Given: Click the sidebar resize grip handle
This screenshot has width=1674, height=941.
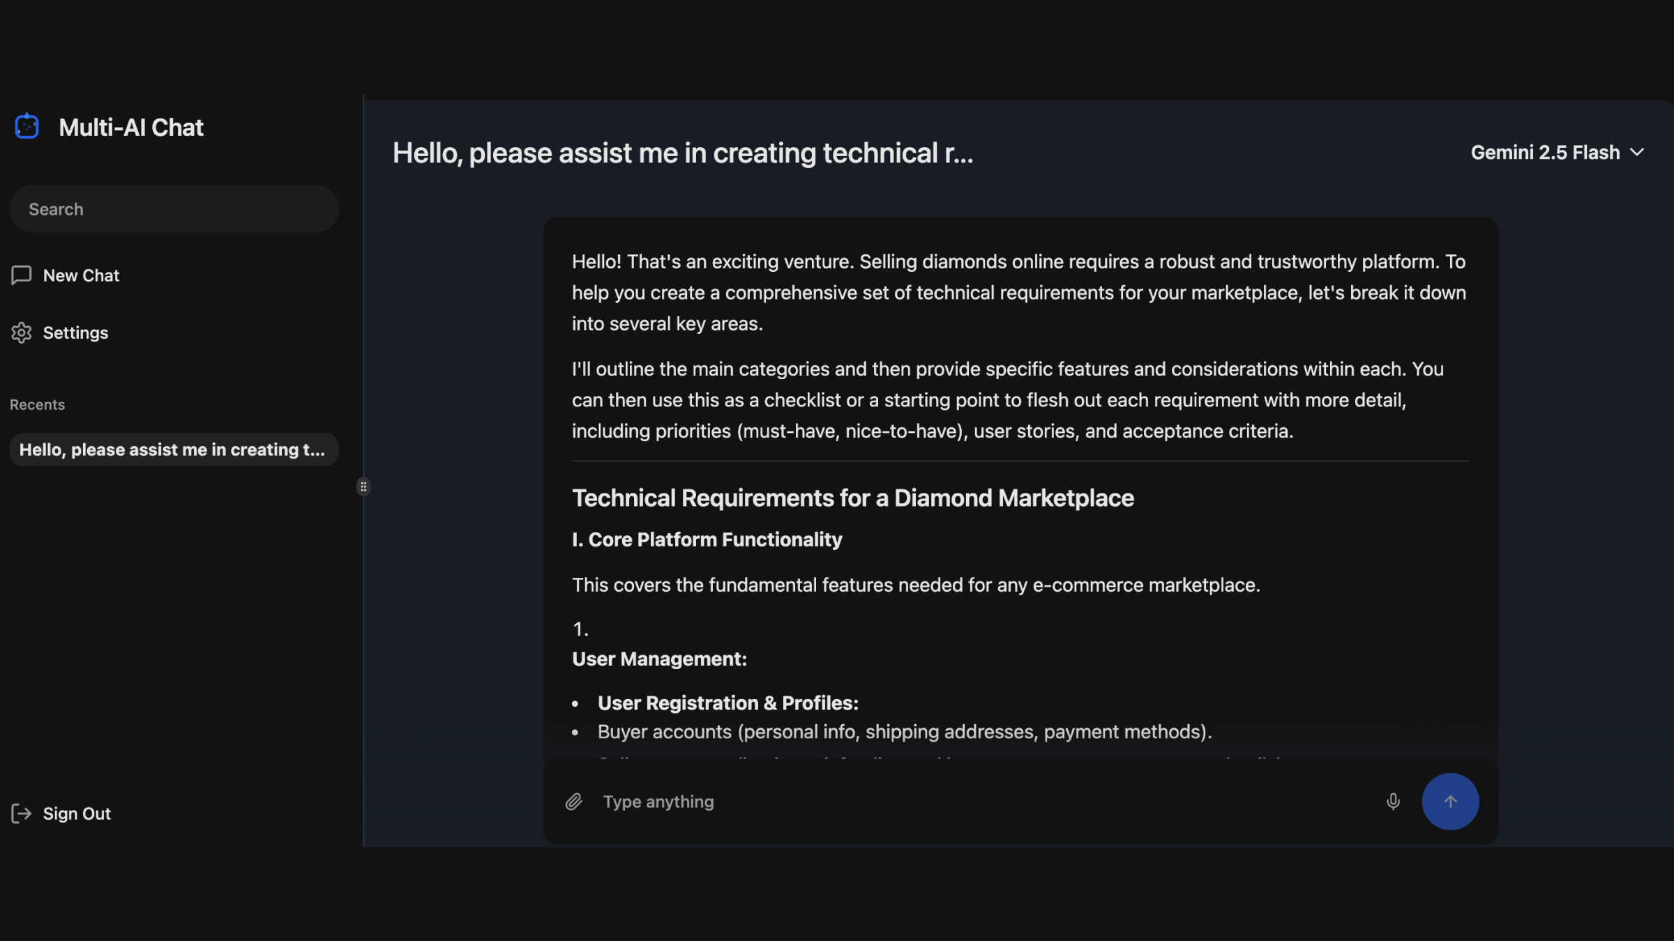Looking at the screenshot, I should [x=363, y=487].
